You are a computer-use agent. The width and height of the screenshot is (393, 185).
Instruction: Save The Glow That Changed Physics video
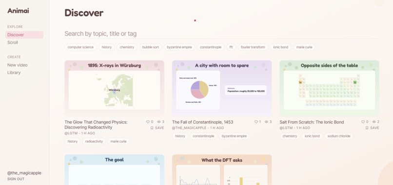[x=157, y=128]
